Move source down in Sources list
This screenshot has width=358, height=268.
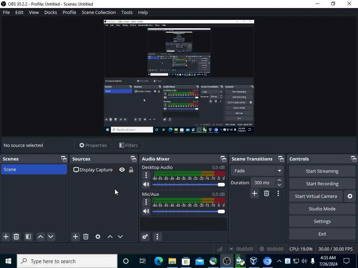coord(120,237)
